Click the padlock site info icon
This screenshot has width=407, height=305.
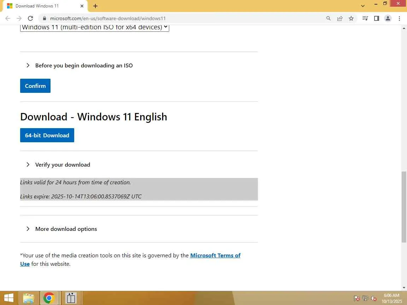pyautogui.click(x=45, y=18)
